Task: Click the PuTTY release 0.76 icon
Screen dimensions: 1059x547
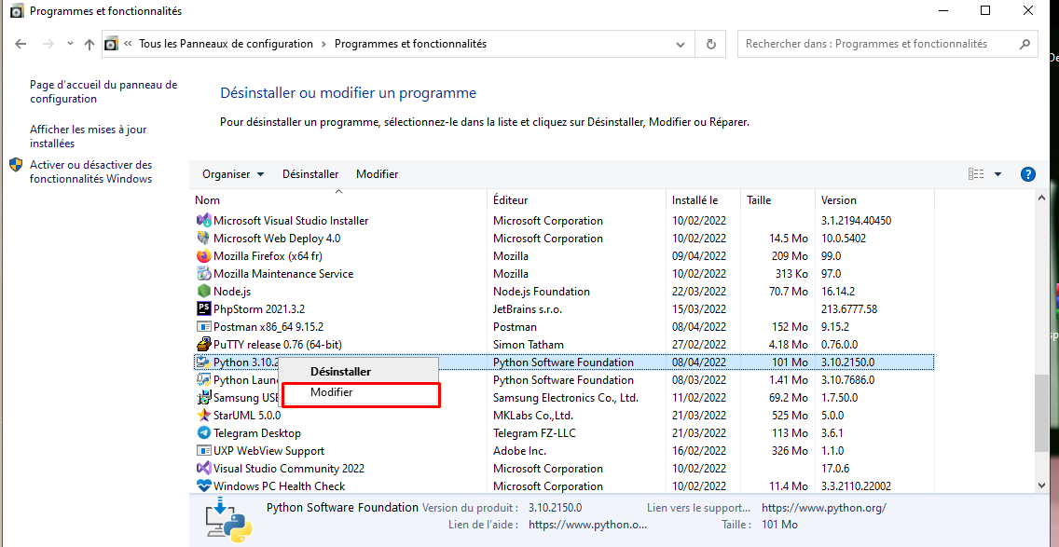Action: [x=203, y=345]
